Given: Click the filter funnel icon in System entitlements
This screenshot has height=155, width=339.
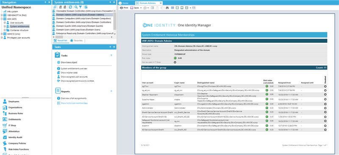Looking at the screenshot, I should [80, 7].
